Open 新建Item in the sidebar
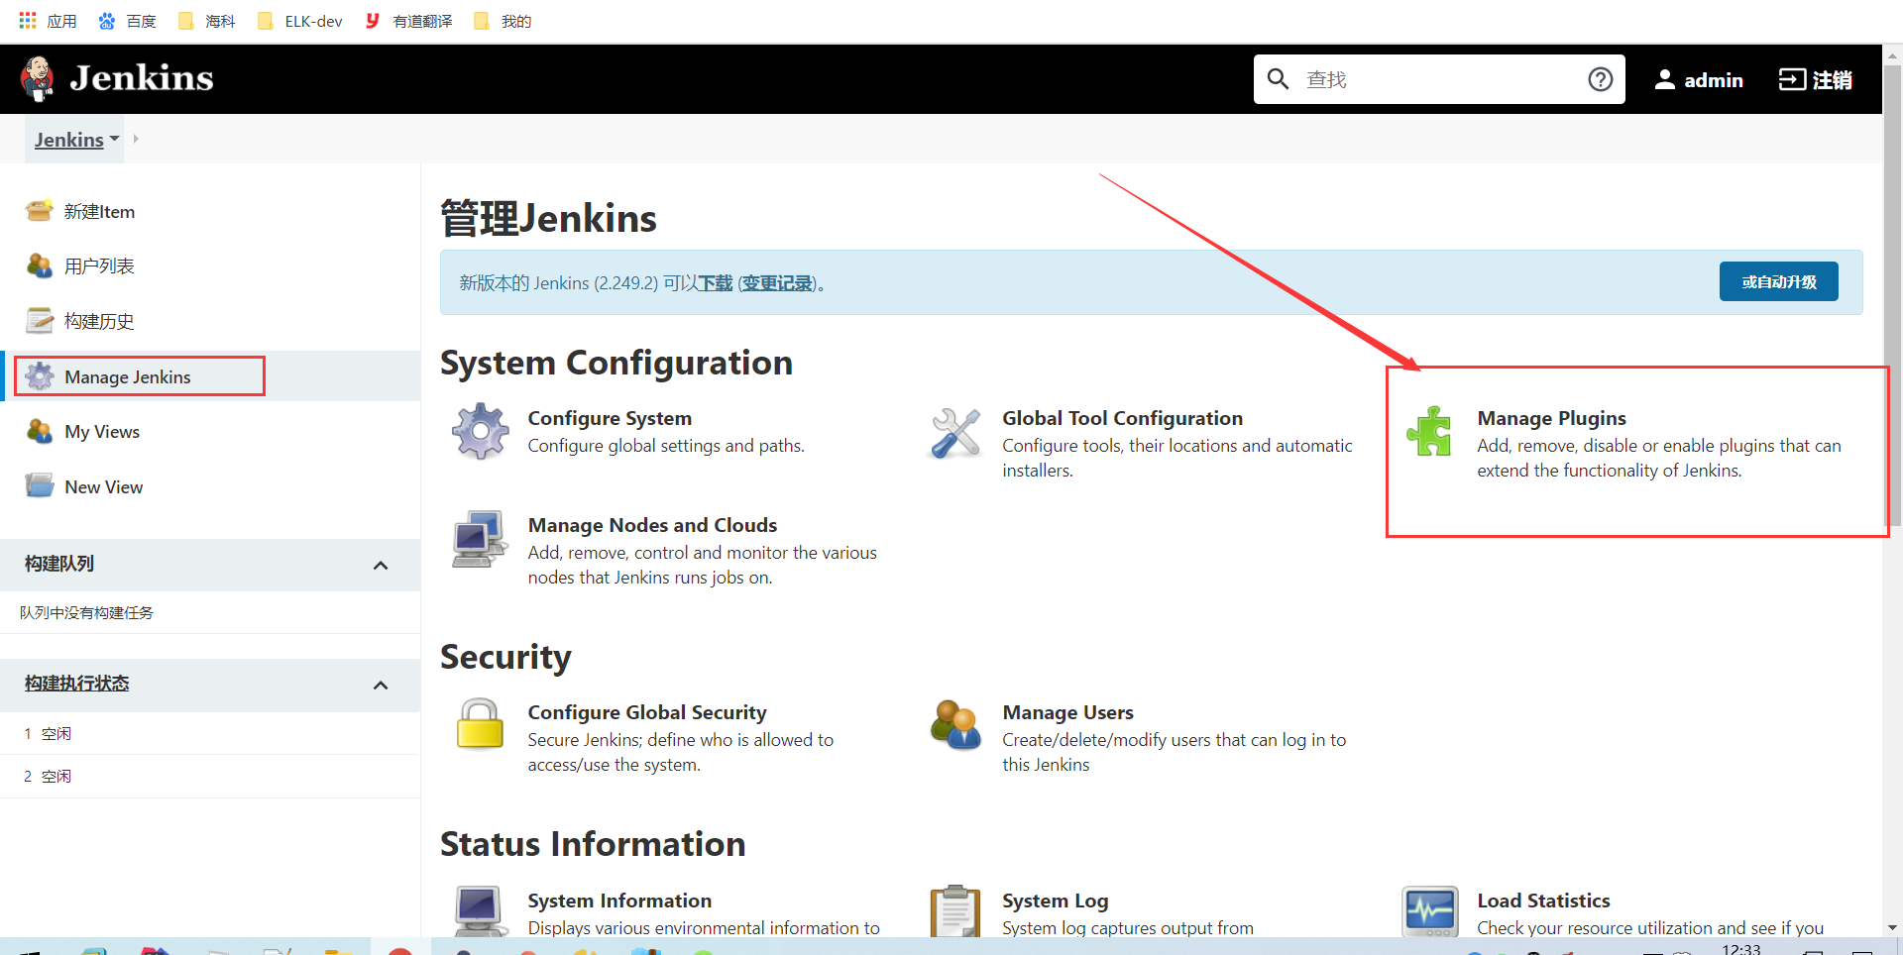The width and height of the screenshot is (1903, 955). [x=99, y=211]
